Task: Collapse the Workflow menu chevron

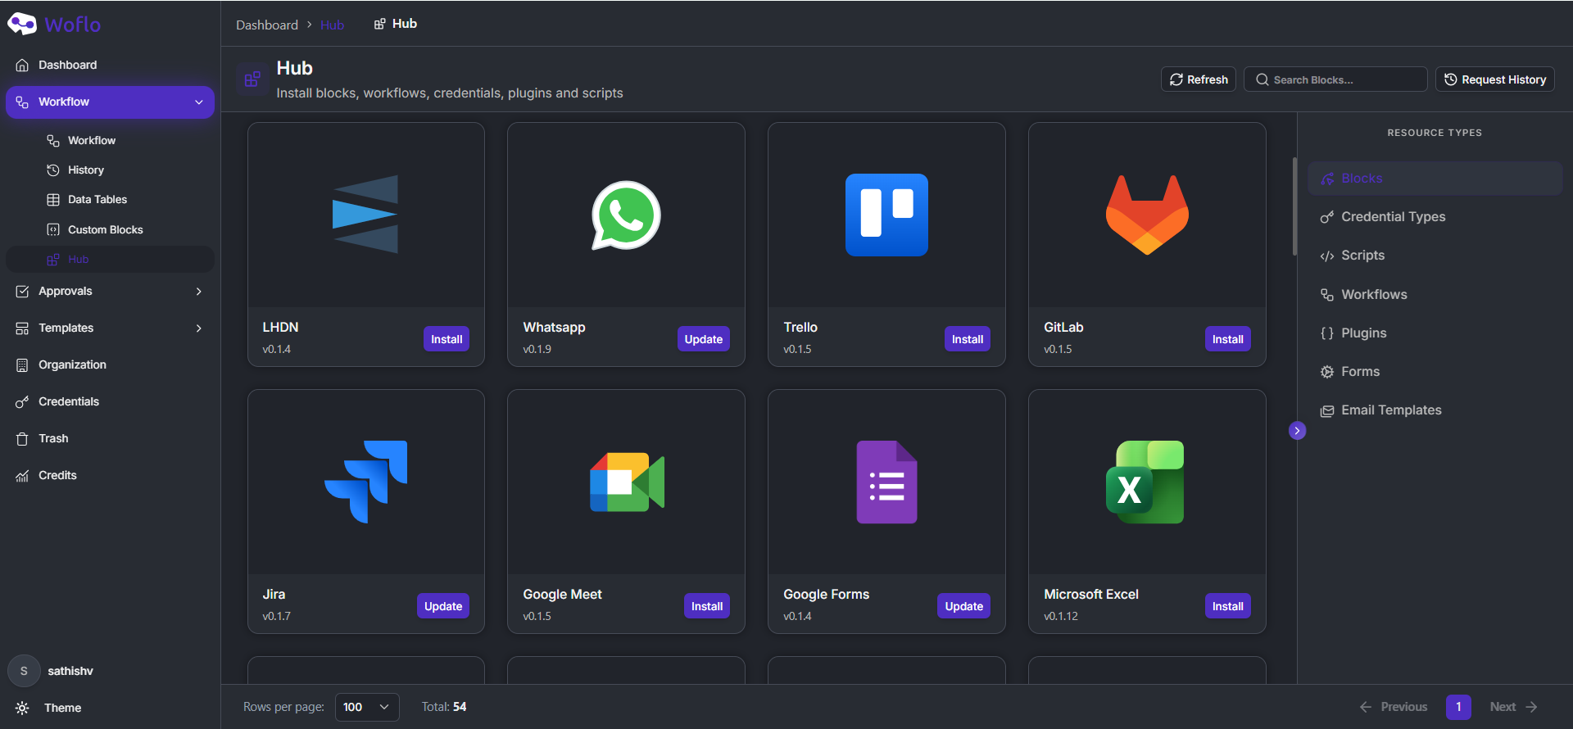Action: click(198, 102)
